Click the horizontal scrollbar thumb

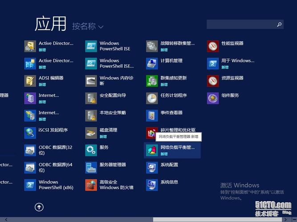pos(217,219)
